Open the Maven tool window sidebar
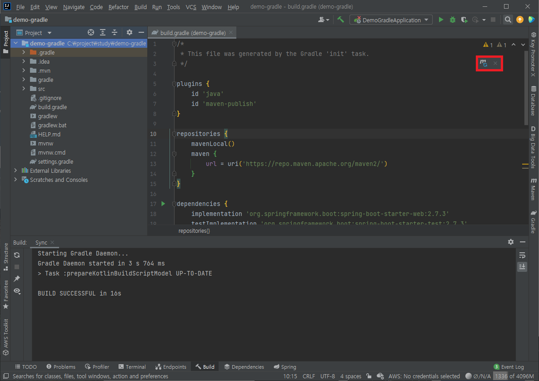 533,189
